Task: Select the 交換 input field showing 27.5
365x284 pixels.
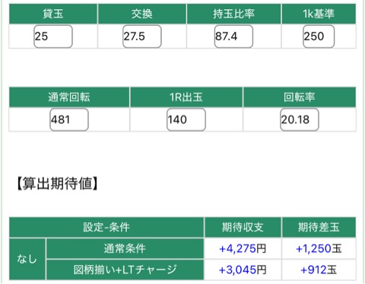Action: point(142,37)
